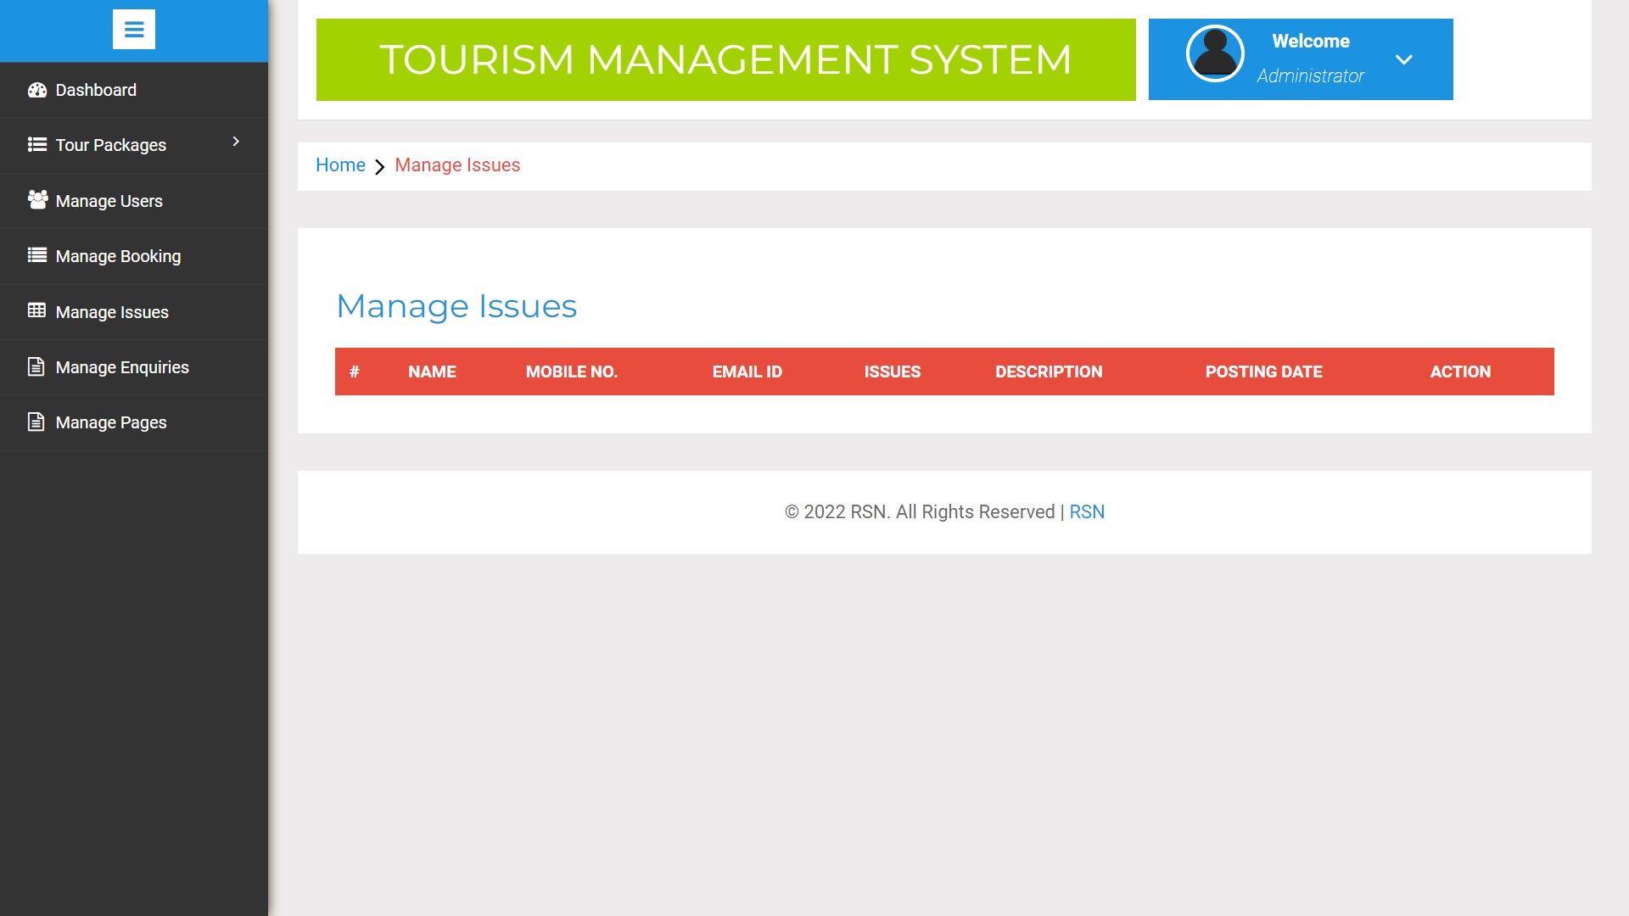This screenshot has height=916, width=1629.
Task: Open the Home breadcrumb link
Action: (x=340, y=165)
